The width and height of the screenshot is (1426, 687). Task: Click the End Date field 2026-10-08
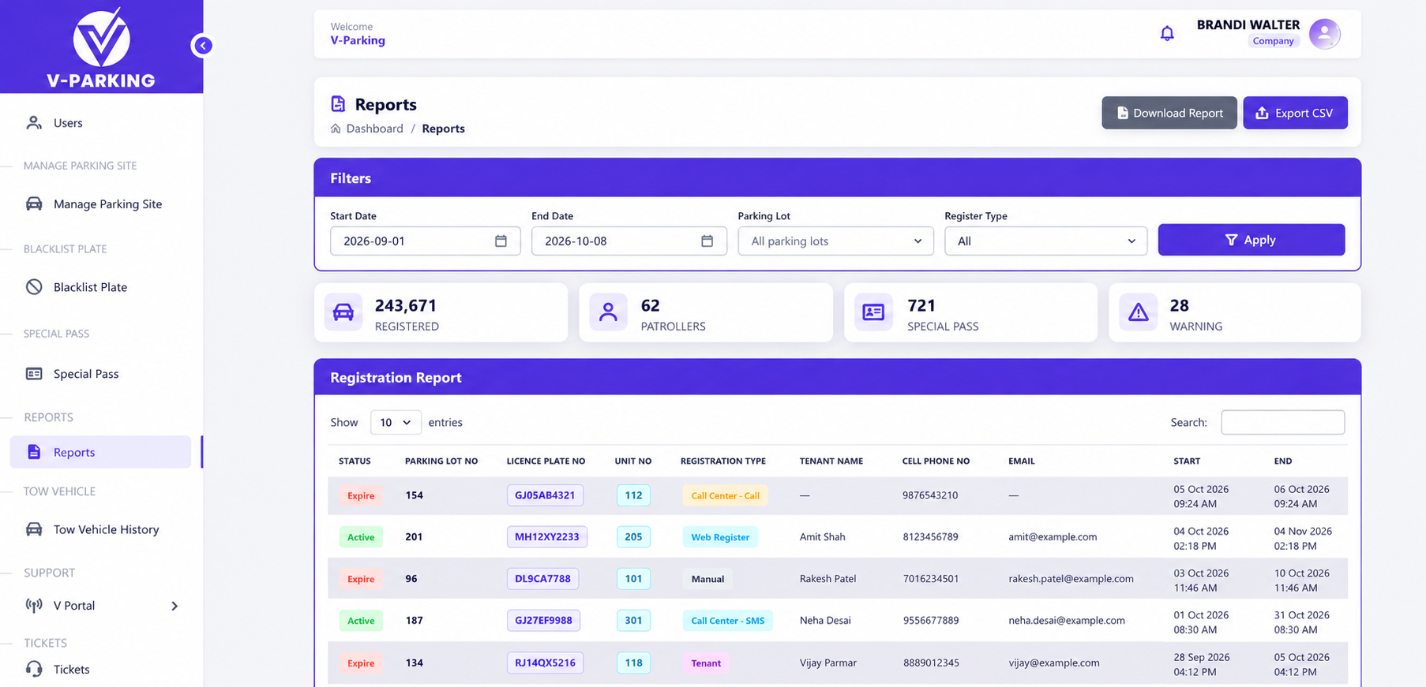629,241
